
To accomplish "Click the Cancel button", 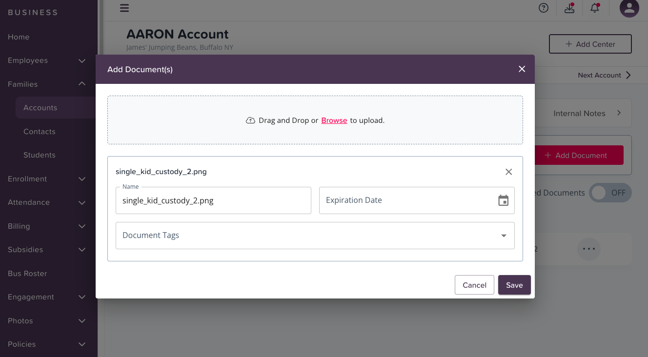I will 474,285.
